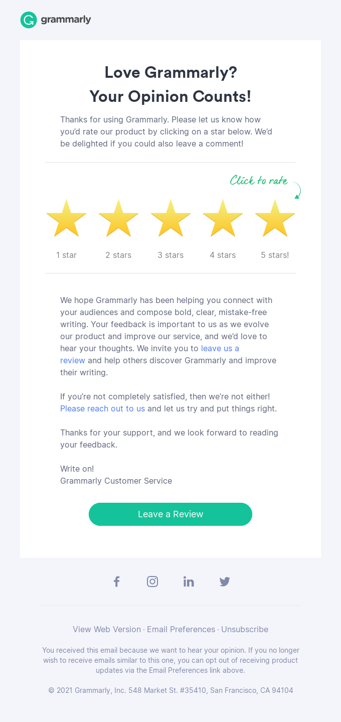The width and height of the screenshot is (341, 722).
Task: Give a five-star rating
Action: pyautogui.click(x=275, y=219)
